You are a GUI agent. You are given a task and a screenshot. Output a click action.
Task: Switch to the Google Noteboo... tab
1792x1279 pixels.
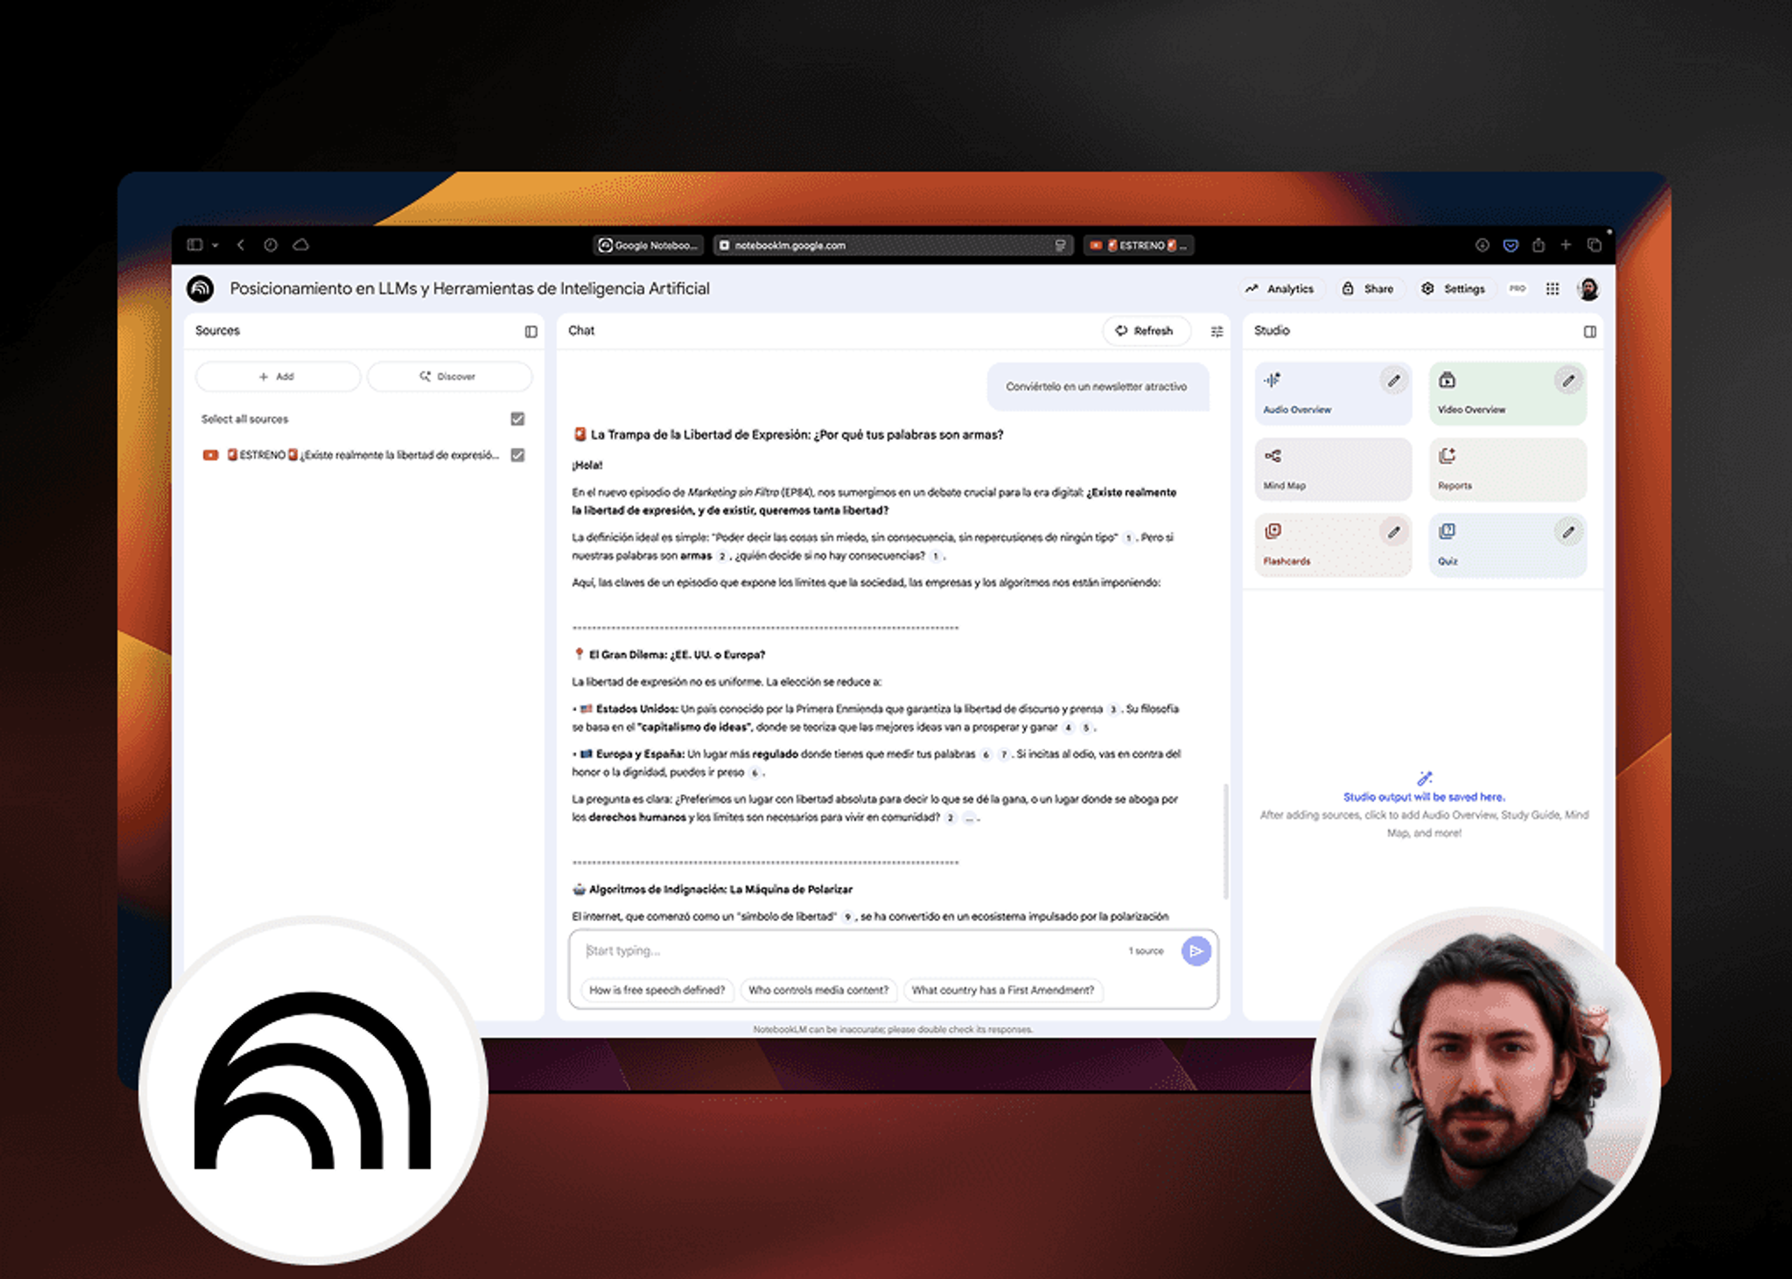pyautogui.click(x=648, y=245)
